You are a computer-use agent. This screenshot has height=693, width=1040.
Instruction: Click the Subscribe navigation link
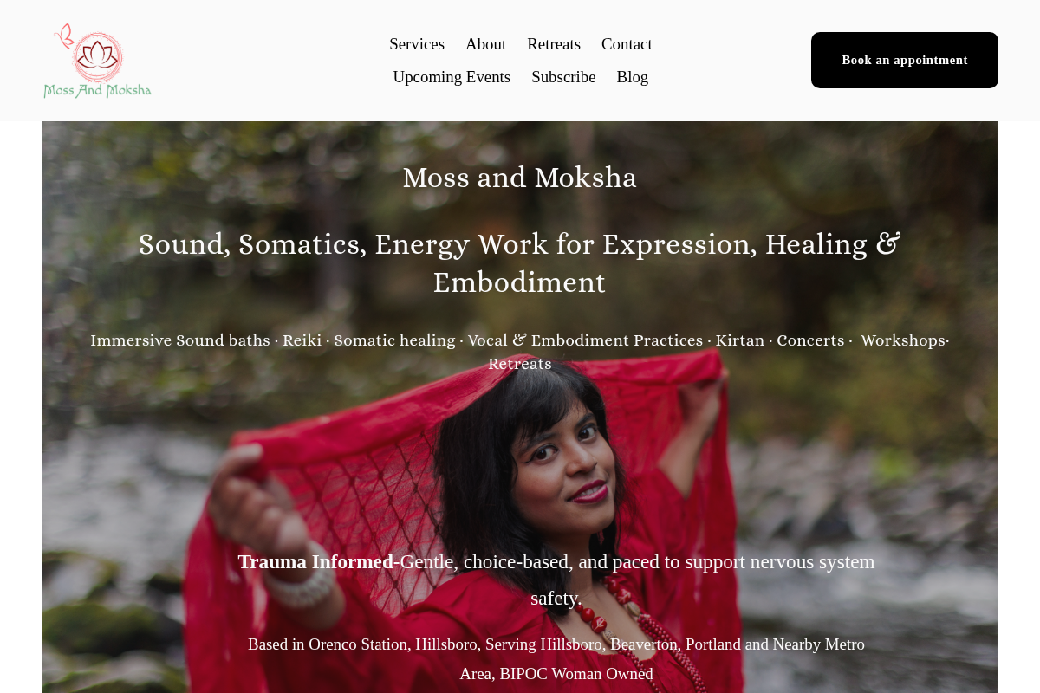click(x=563, y=77)
